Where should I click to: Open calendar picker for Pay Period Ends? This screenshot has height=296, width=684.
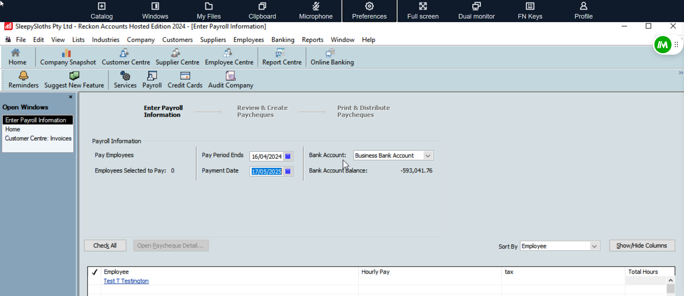tap(288, 156)
